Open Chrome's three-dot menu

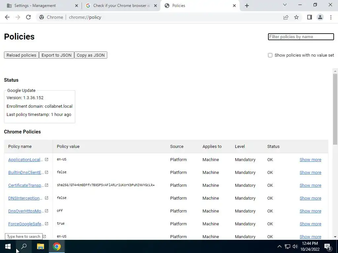[331, 17]
